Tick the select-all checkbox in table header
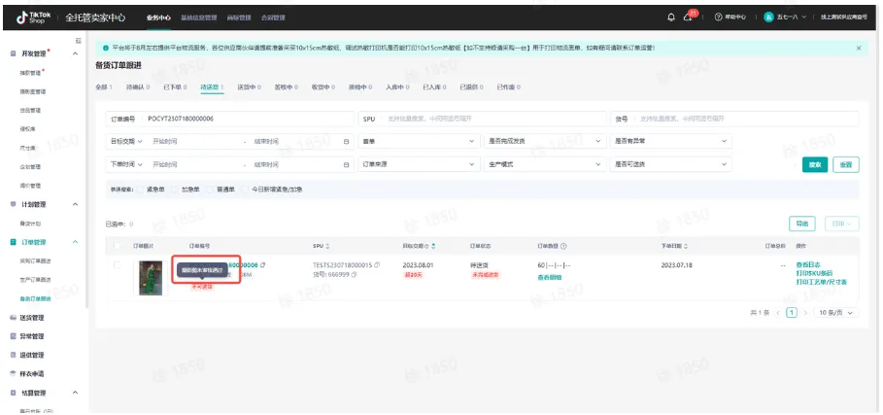The height and width of the screenshot is (415, 883). tap(118, 246)
